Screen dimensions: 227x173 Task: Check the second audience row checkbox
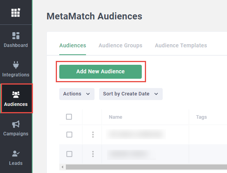coord(69,154)
